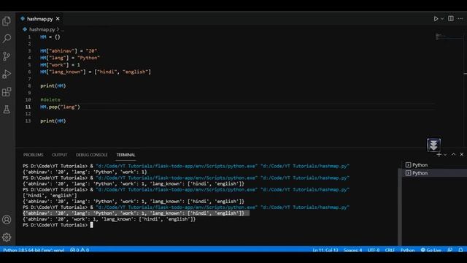Screen dimensions: 467x263
Task: Click Ln 11, Col 13 status entry
Action: (325, 250)
